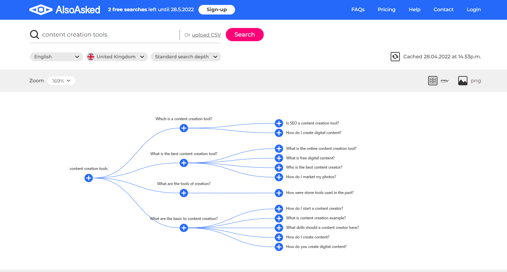The height and width of the screenshot is (272, 507).
Task: Click the 'Is SEO a content creation tool?' text
Action: point(313,123)
